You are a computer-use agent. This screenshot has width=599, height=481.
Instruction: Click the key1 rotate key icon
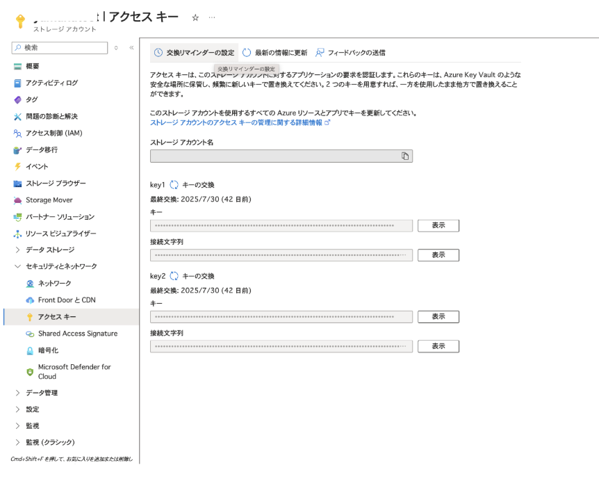tap(174, 185)
